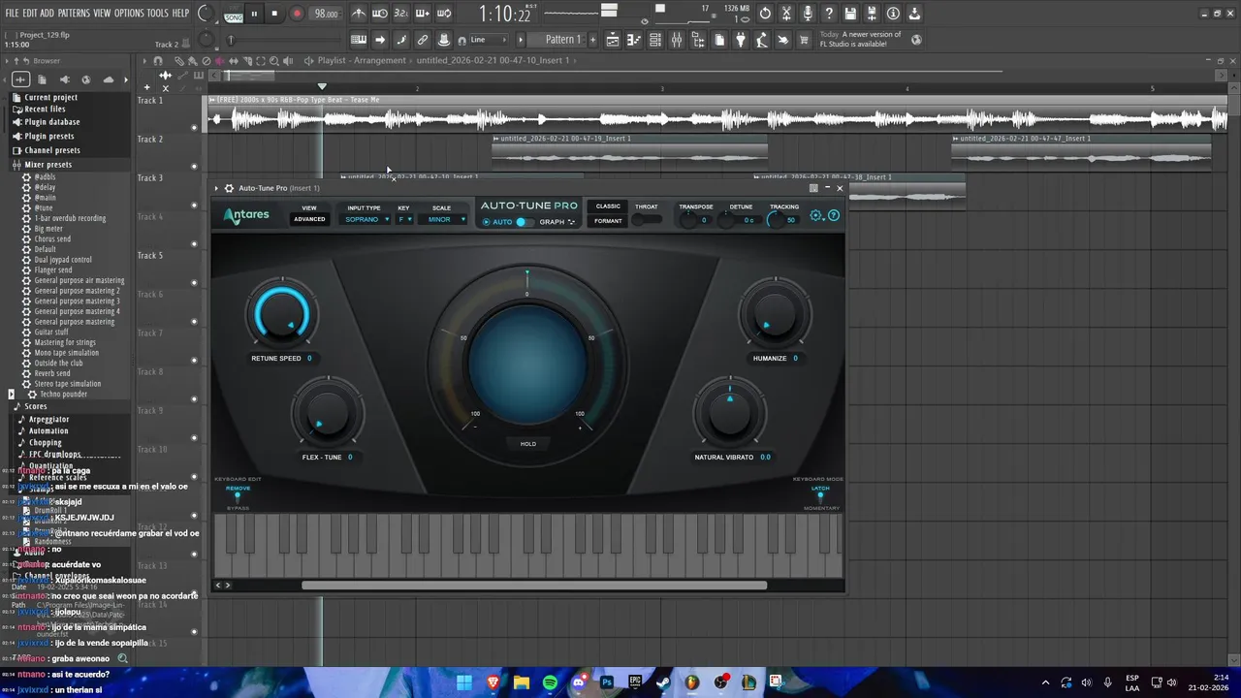Image resolution: width=1241 pixels, height=698 pixels.
Task: Toggle Formant correction in Auto-Tune
Action: (x=608, y=221)
